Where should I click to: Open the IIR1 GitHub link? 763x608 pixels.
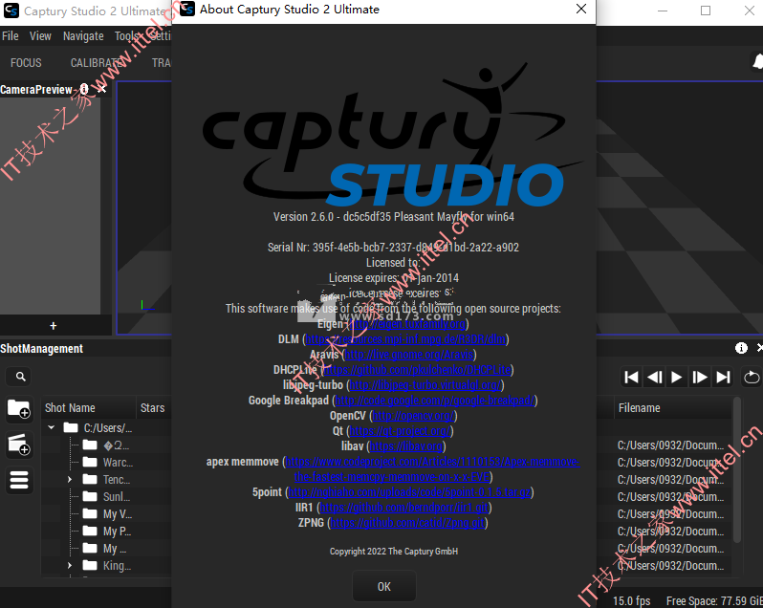404,508
